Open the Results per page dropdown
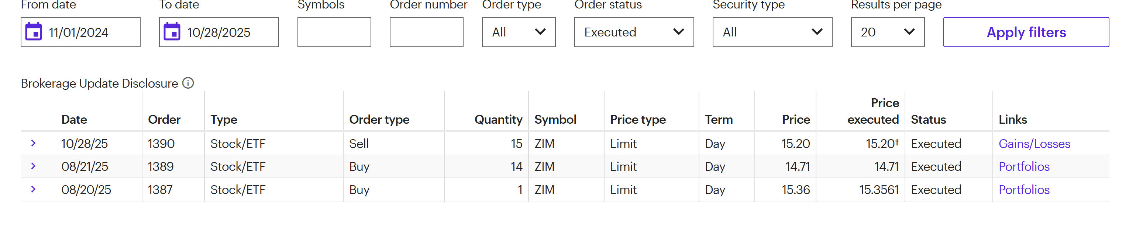 (887, 32)
